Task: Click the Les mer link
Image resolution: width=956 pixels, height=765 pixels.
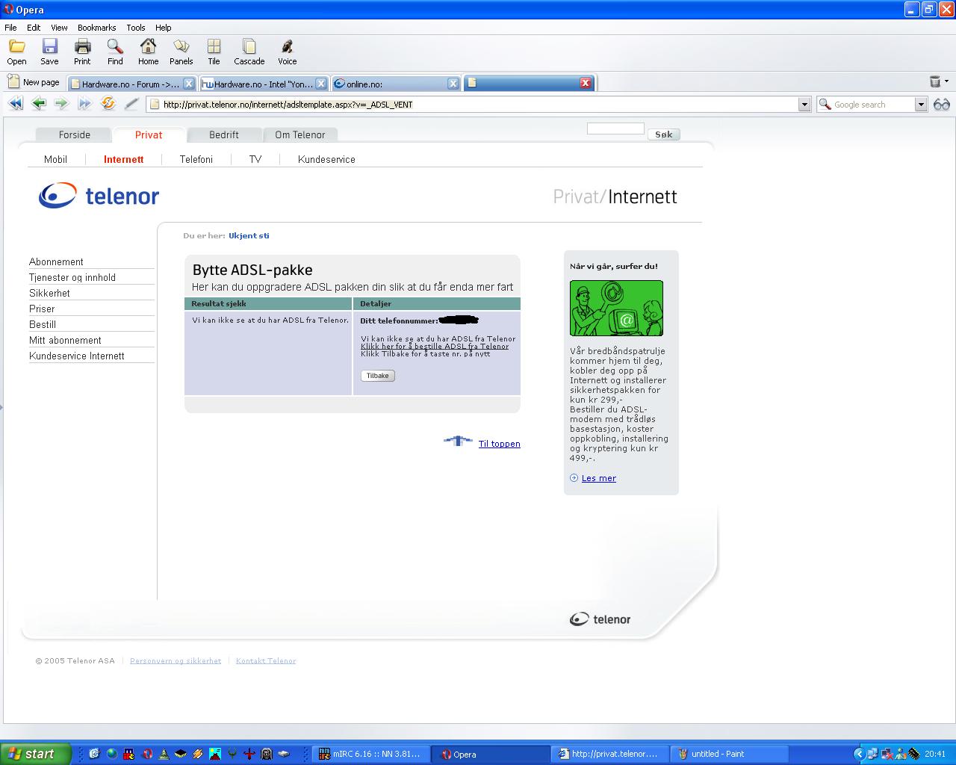Action: pyautogui.click(x=599, y=478)
